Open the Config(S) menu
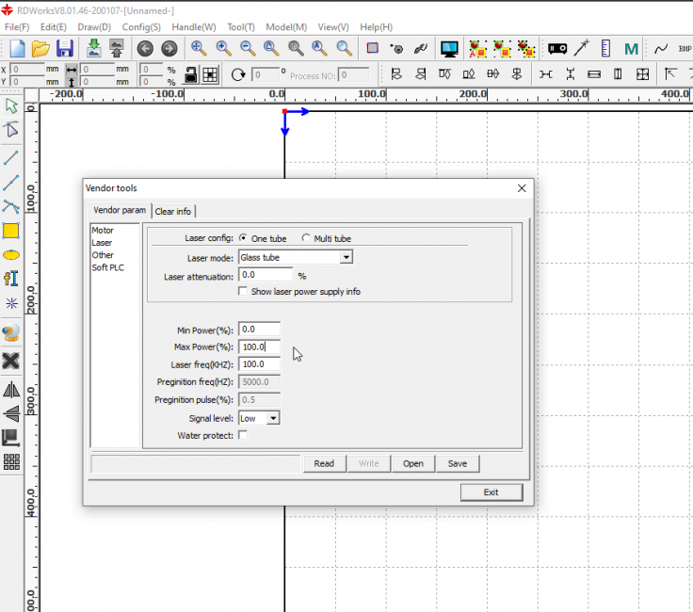Screen dimensions: 693x612 pyautogui.click(x=141, y=27)
